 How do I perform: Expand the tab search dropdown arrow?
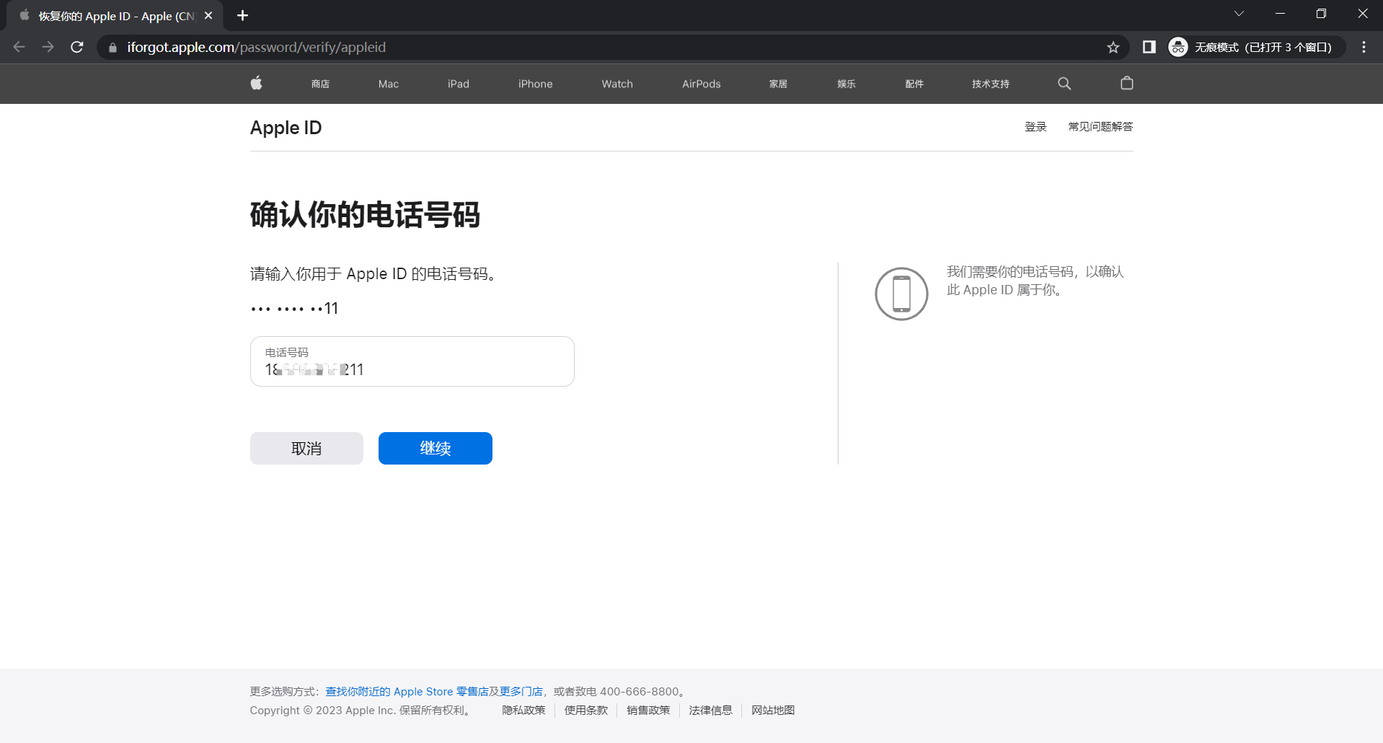click(x=1239, y=14)
